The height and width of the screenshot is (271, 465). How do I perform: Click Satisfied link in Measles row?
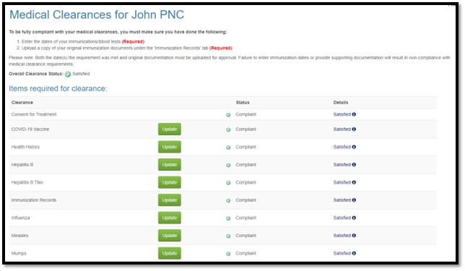click(342, 236)
